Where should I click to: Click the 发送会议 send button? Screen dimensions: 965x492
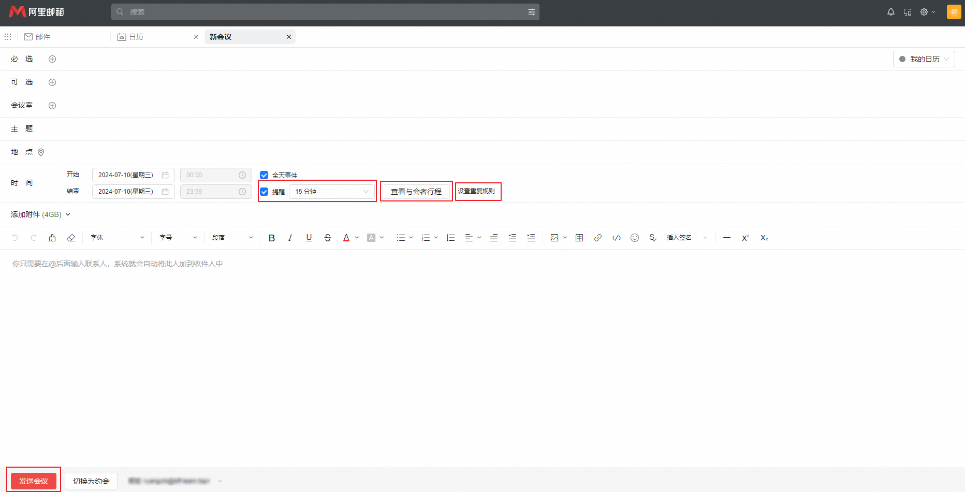tap(34, 481)
